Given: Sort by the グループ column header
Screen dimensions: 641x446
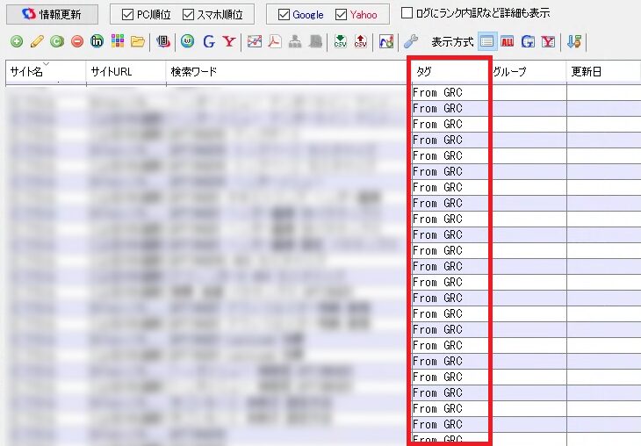Looking at the screenshot, I should [529, 72].
